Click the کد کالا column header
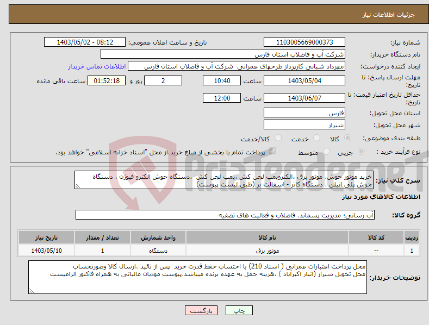Screen dimensions: 429x325 pos(376,237)
